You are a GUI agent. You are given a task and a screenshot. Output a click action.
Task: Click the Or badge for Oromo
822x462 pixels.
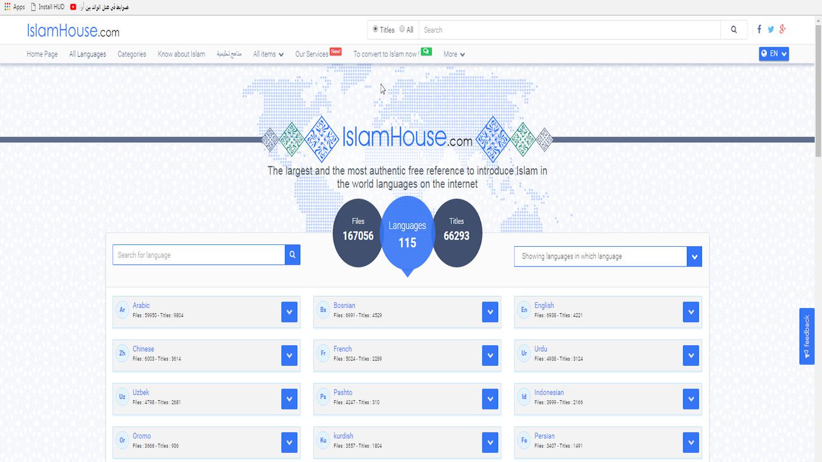(x=122, y=440)
